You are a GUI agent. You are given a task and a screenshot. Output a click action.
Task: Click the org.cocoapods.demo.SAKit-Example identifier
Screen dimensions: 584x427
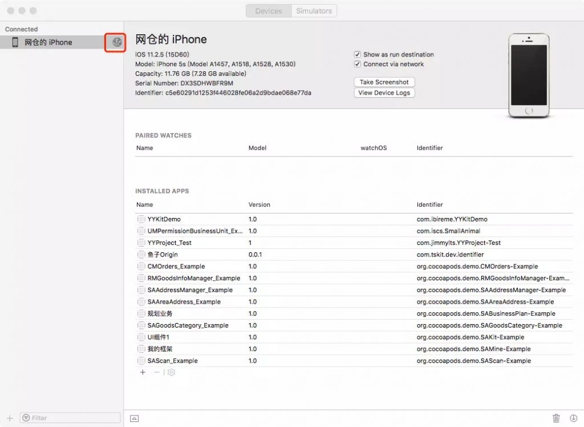pyautogui.click(x=471, y=337)
